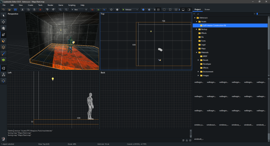Activate the Move/translate tool
The image size is (270, 146).
click(x=4, y=22)
